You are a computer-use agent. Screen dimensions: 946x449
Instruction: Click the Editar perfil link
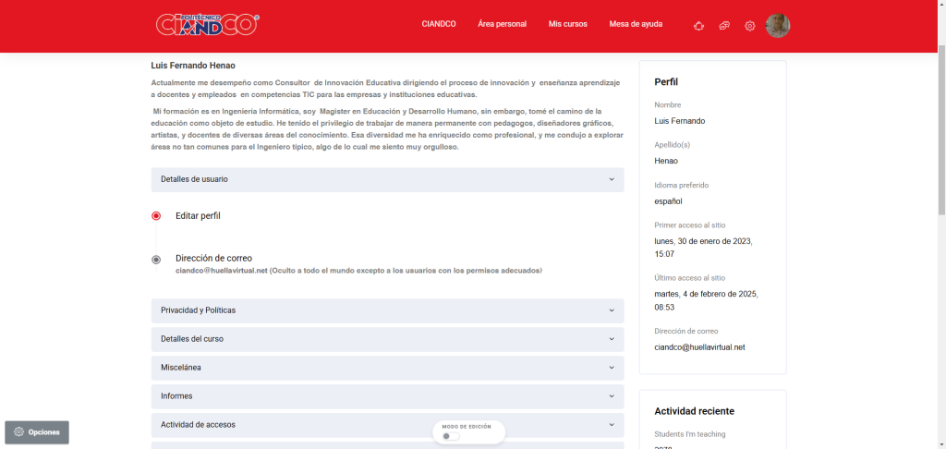click(x=198, y=216)
